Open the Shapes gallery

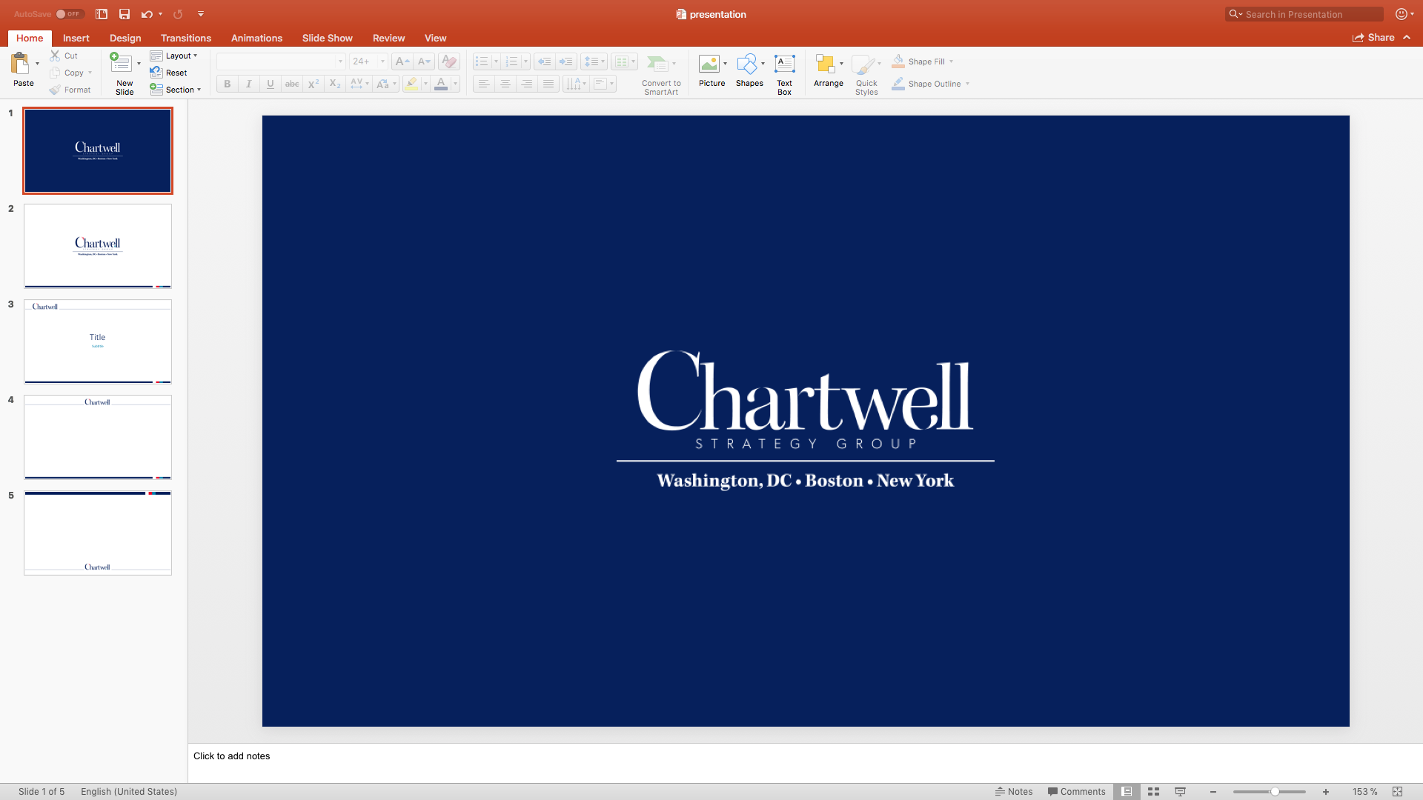click(x=747, y=64)
